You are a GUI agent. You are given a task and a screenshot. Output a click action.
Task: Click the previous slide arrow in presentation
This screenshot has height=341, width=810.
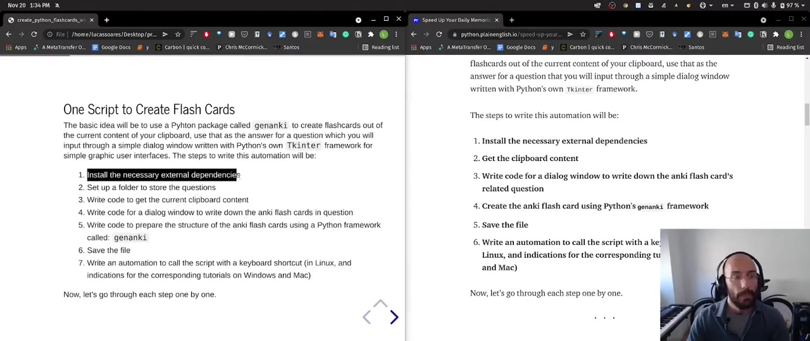tap(367, 317)
